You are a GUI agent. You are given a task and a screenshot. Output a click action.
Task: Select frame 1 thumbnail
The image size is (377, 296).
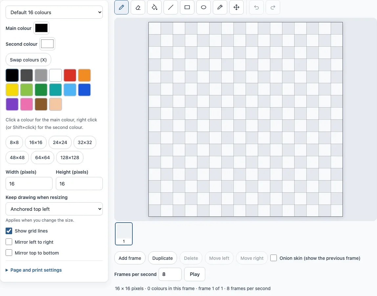coord(124,234)
